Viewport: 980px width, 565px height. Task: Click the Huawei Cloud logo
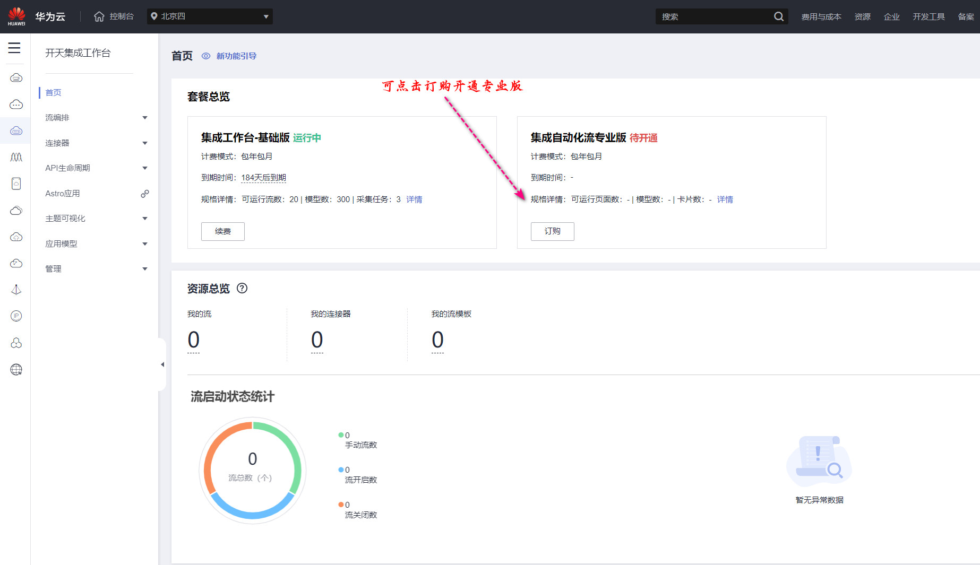[16, 16]
